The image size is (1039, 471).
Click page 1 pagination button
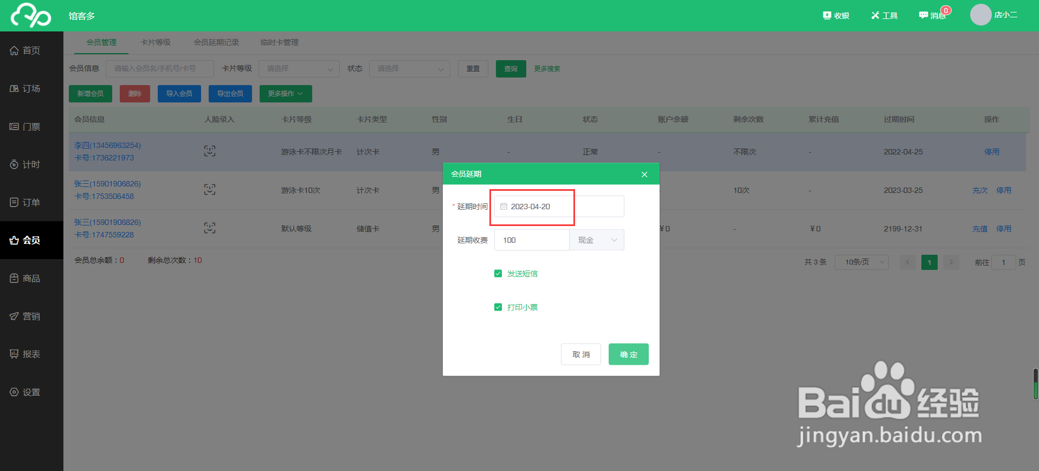pos(930,262)
